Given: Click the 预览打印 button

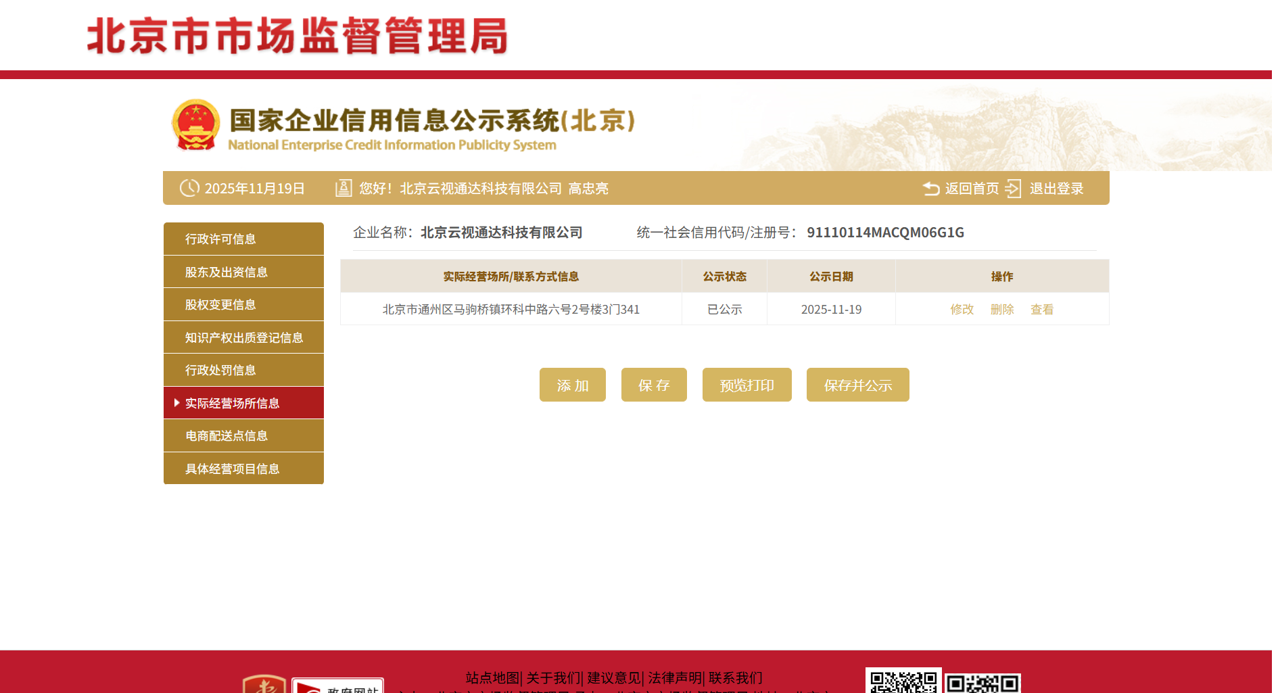Looking at the screenshot, I should pyautogui.click(x=747, y=385).
